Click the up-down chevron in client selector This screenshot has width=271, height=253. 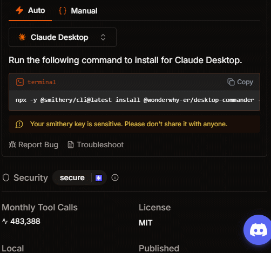[103, 37]
